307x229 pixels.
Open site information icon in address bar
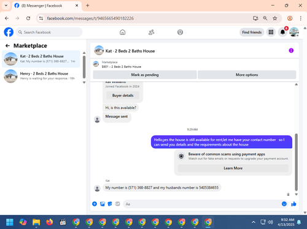[x=41, y=18]
